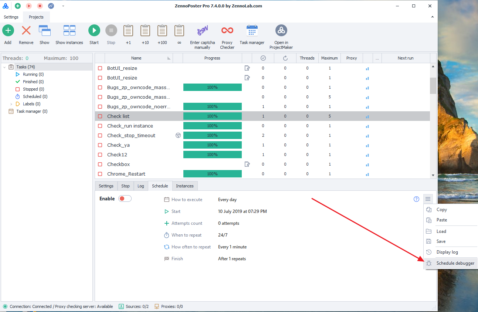The width and height of the screenshot is (478, 312).
Task: Open the Task manager calendar icon
Action: (252, 31)
